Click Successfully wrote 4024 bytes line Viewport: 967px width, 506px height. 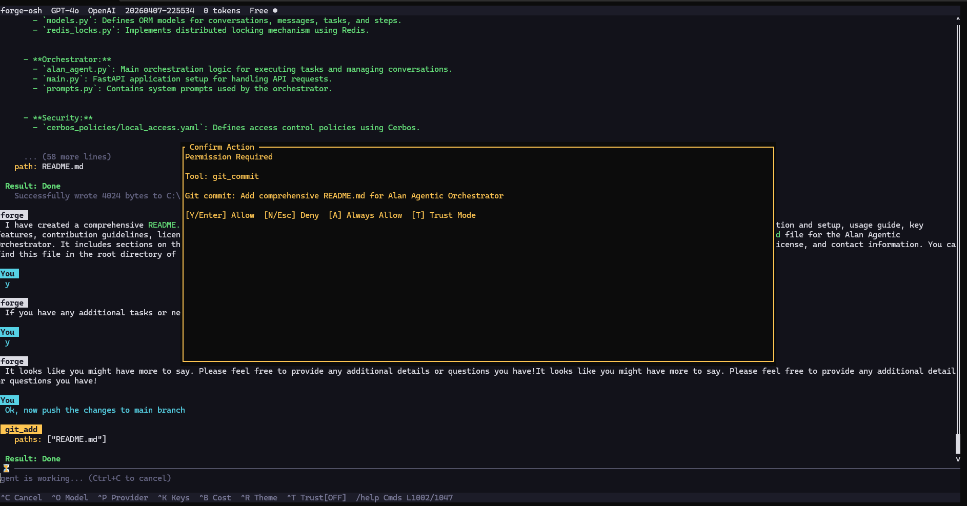pos(97,196)
